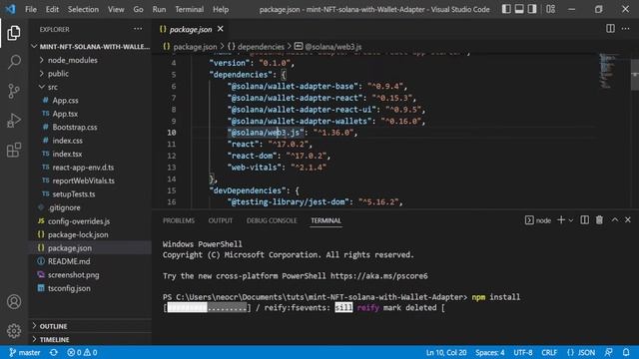Open Explorer Views and More Actions ellipsis
The width and height of the screenshot is (639, 359).
(x=138, y=29)
